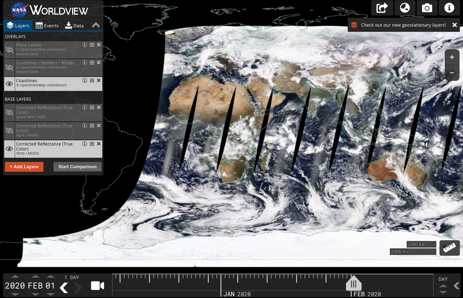This screenshot has height=298, width=463.
Task: Switch to the Data tab
Action: (74, 26)
